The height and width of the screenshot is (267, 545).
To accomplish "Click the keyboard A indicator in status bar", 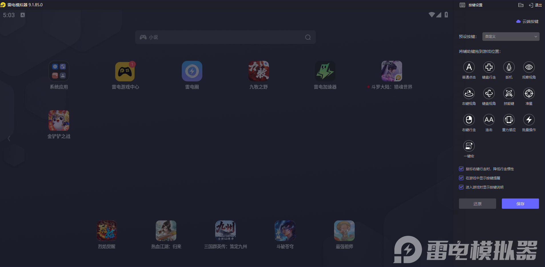I will [23, 15].
